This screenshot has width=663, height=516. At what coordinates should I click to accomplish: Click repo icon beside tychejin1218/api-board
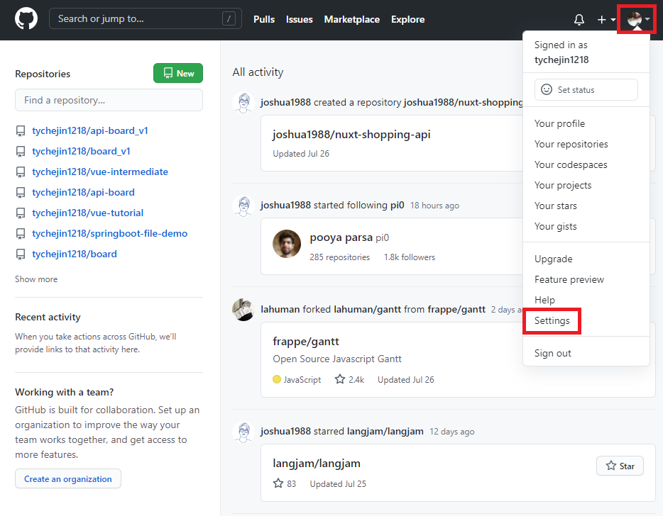click(21, 193)
